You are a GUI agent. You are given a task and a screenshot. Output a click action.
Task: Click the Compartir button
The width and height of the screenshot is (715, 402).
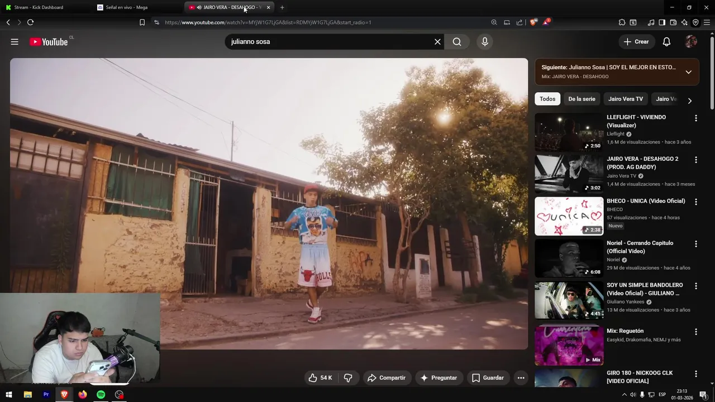pos(387,378)
